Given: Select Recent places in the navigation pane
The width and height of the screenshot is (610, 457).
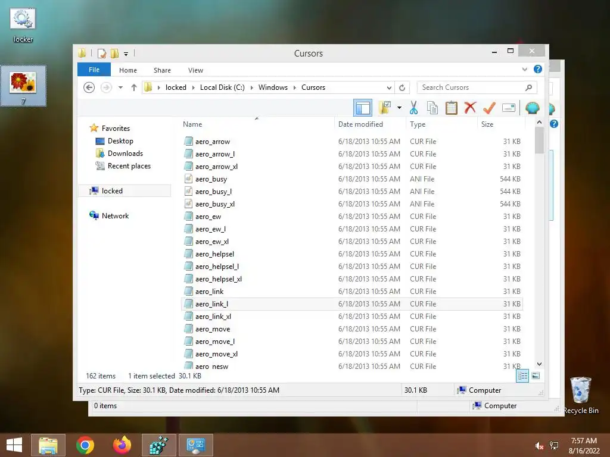Looking at the screenshot, I should point(129,166).
